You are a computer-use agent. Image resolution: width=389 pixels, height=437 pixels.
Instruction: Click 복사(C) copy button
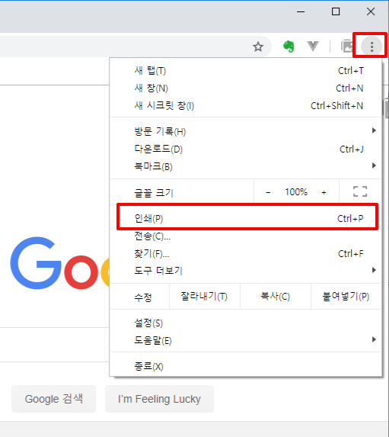coord(276,296)
